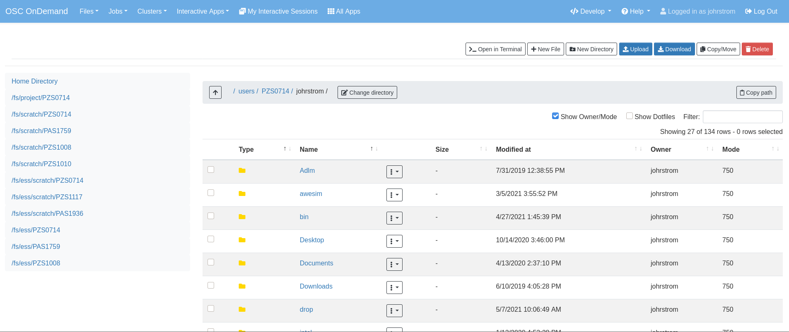Image resolution: width=789 pixels, height=332 pixels.
Task: Click the Copy path clipboard button
Action: coord(755,93)
